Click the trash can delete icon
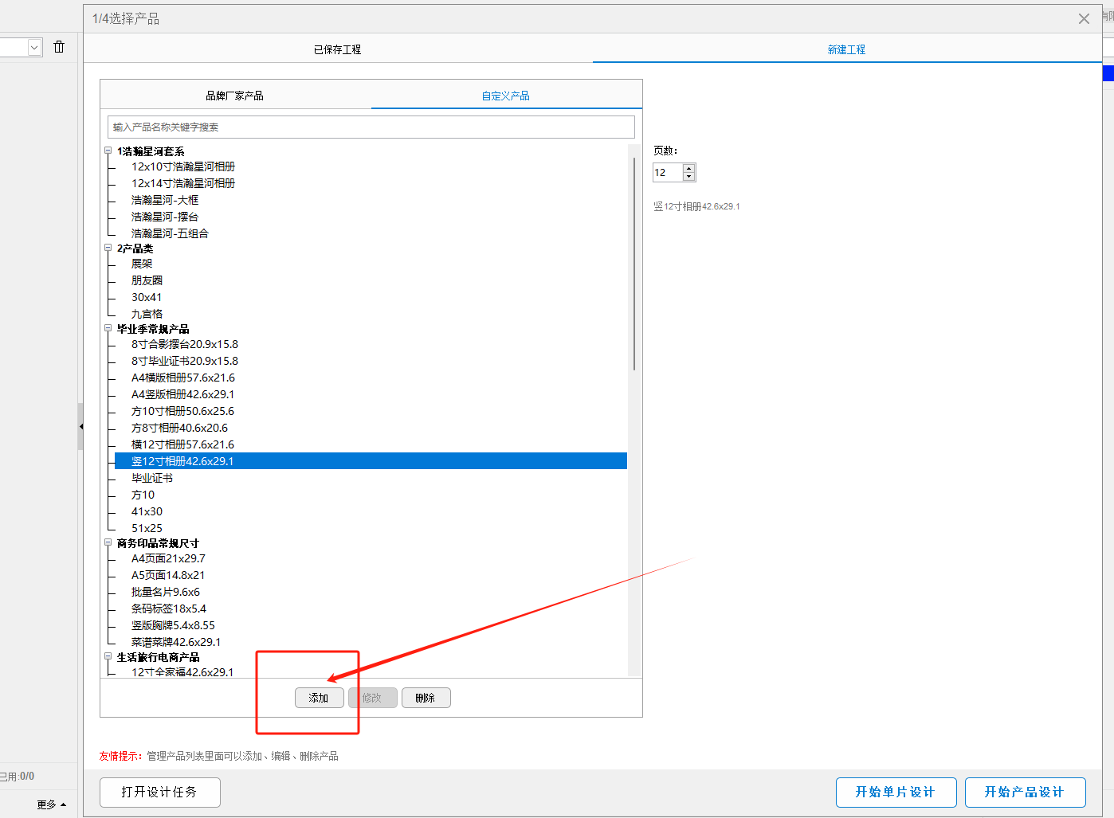The height and width of the screenshot is (818, 1114). point(59,47)
